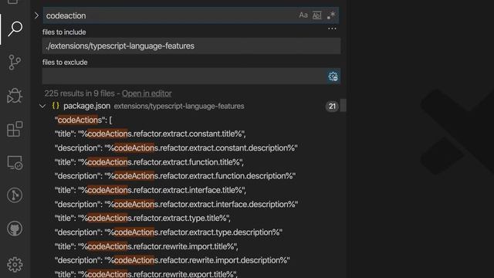Image resolution: width=494 pixels, height=278 pixels.
Task: Open result refactor.extract.function.title
Action: tap(149, 162)
